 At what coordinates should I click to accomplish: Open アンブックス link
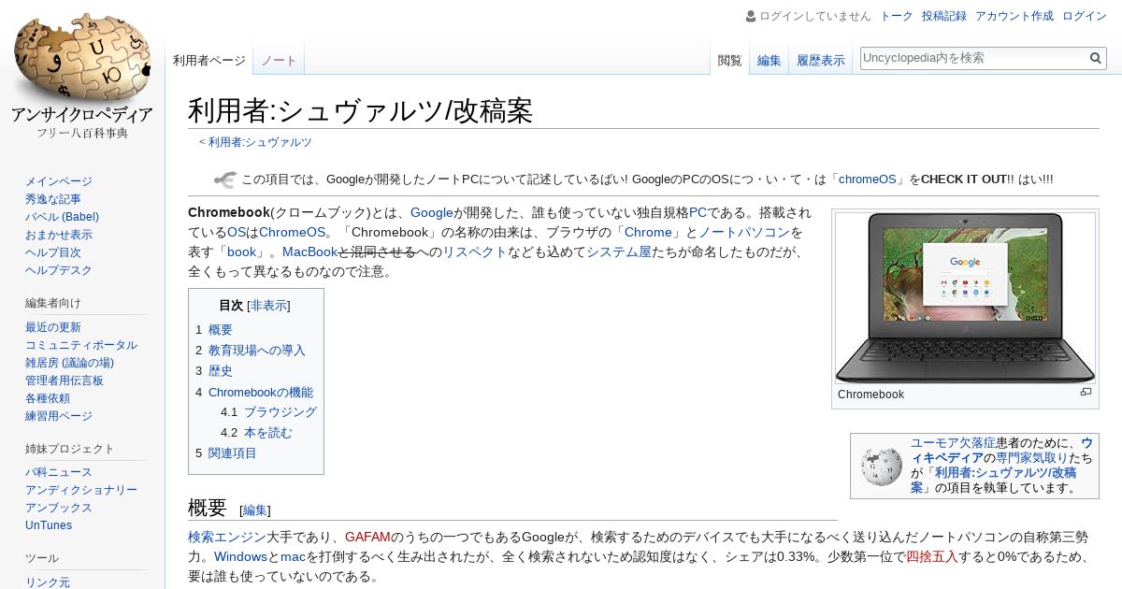click(59, 508)
